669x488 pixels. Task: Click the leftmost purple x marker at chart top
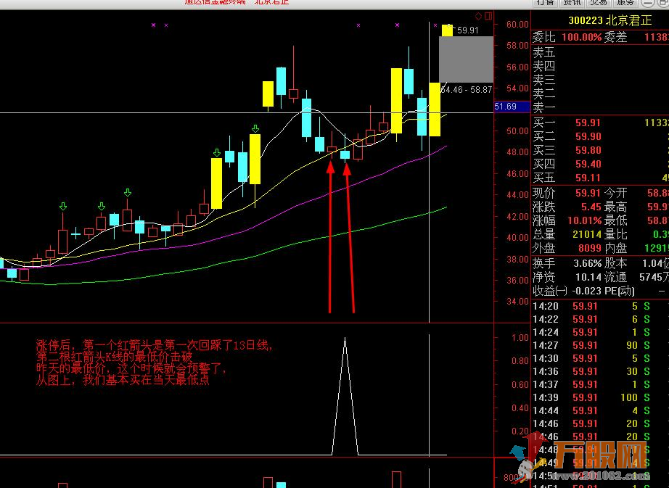[153, 25]
